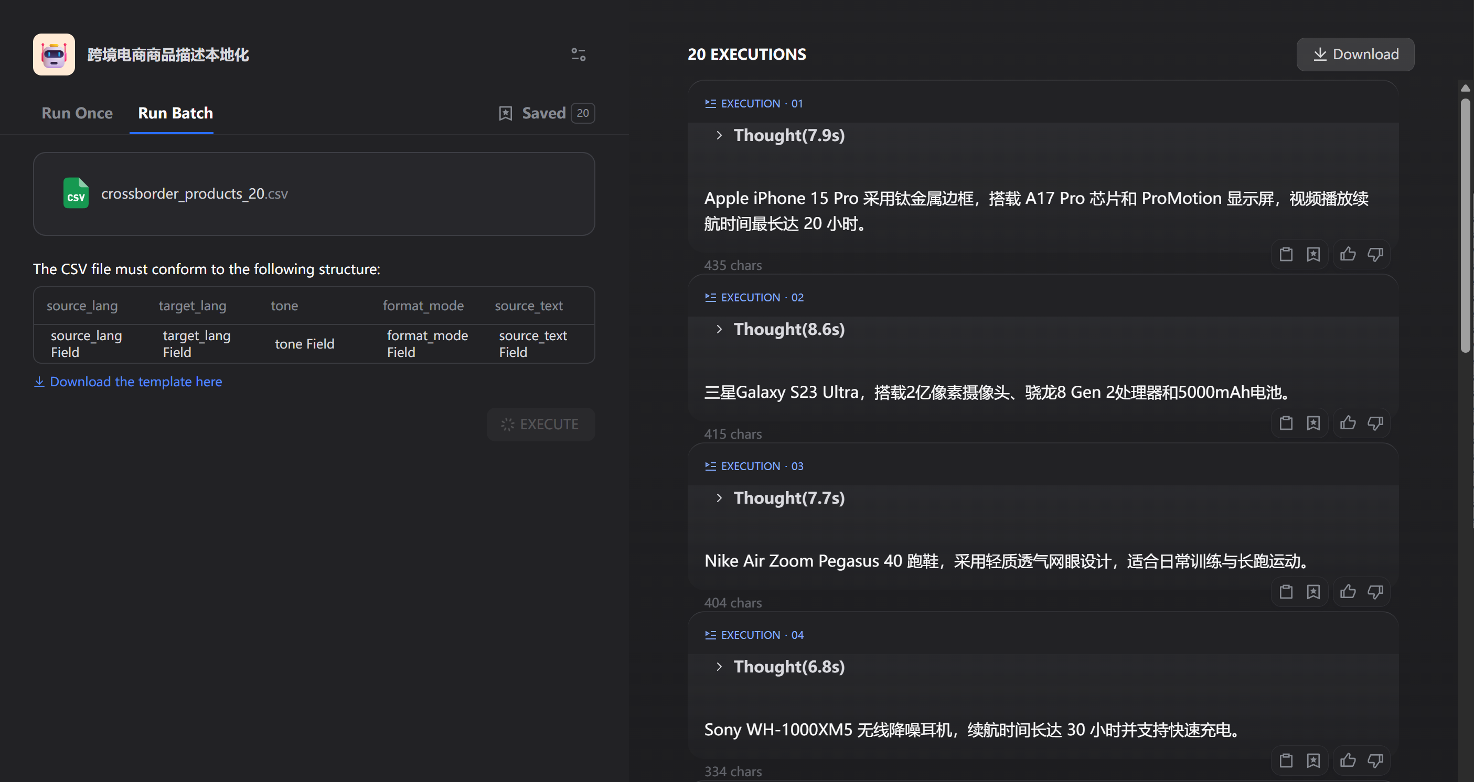Click Download the template here link
The width and height of the screenshot is (1474, 782).
(x=127, y=381)
